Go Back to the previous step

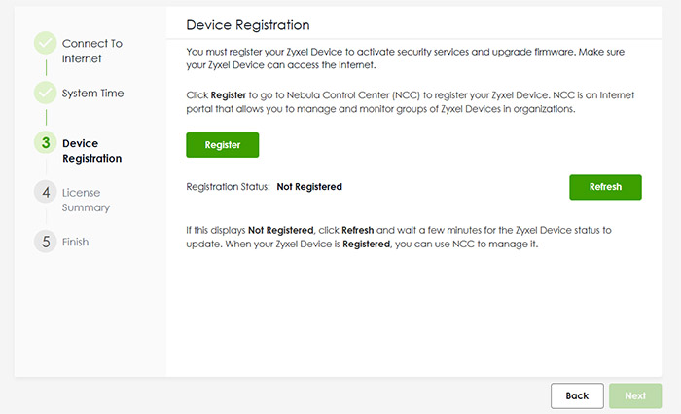tap(577, 395)
